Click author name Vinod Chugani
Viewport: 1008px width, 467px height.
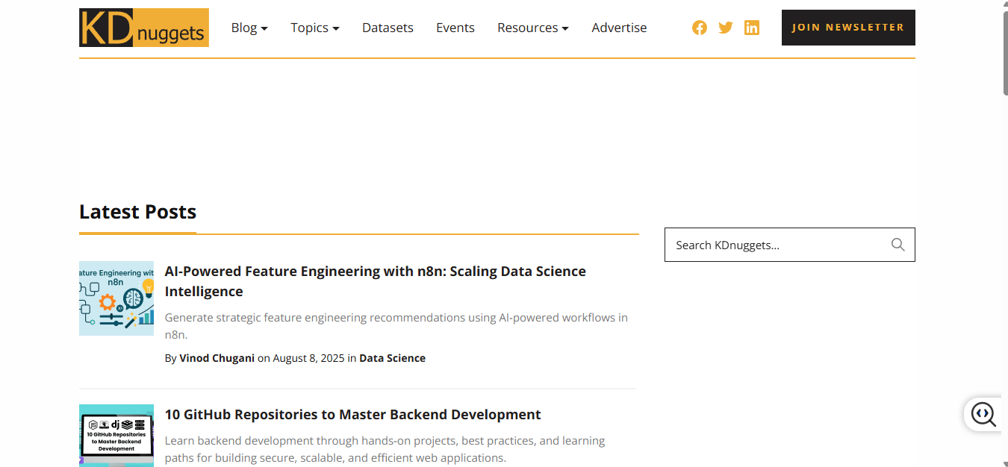pyautogui.click(x=217, y=358)
